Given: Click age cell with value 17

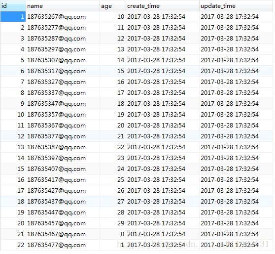Looking at the screenshot, I should (113, 93).
